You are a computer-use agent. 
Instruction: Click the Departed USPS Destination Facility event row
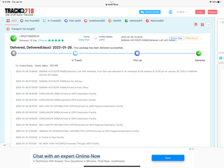[x=56, y=100]
